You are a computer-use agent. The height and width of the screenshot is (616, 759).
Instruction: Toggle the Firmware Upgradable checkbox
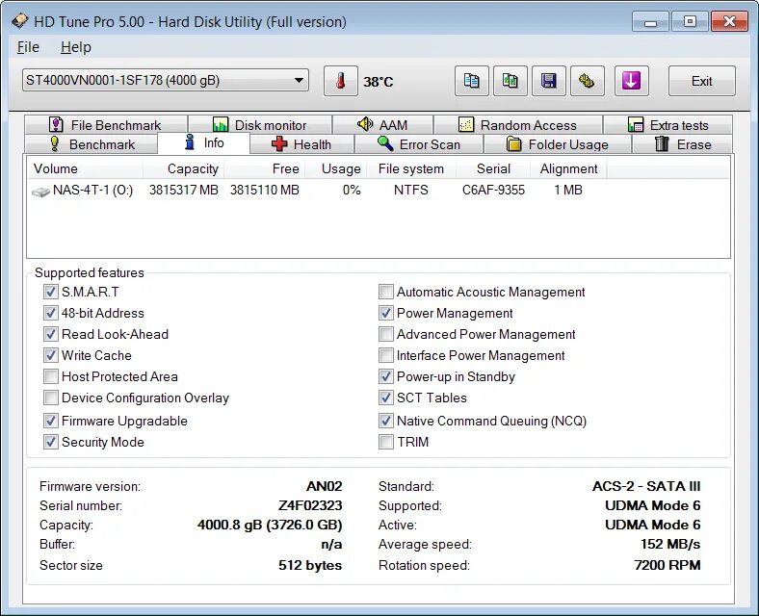pyautogui.click(x=51, y=421)
